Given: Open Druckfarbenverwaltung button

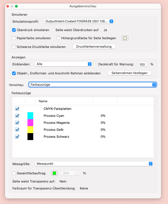Looking at the screenshot, I should pos(94,46).
